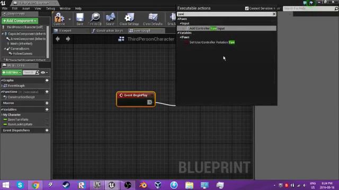Screen dimensions: 339x190
Task: Collapse the Input subcategory in actions list
Action: [181, 23]
